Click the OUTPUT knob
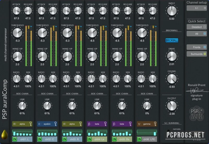This screenshot has width=209, height=144. click(x=172, y=106)
